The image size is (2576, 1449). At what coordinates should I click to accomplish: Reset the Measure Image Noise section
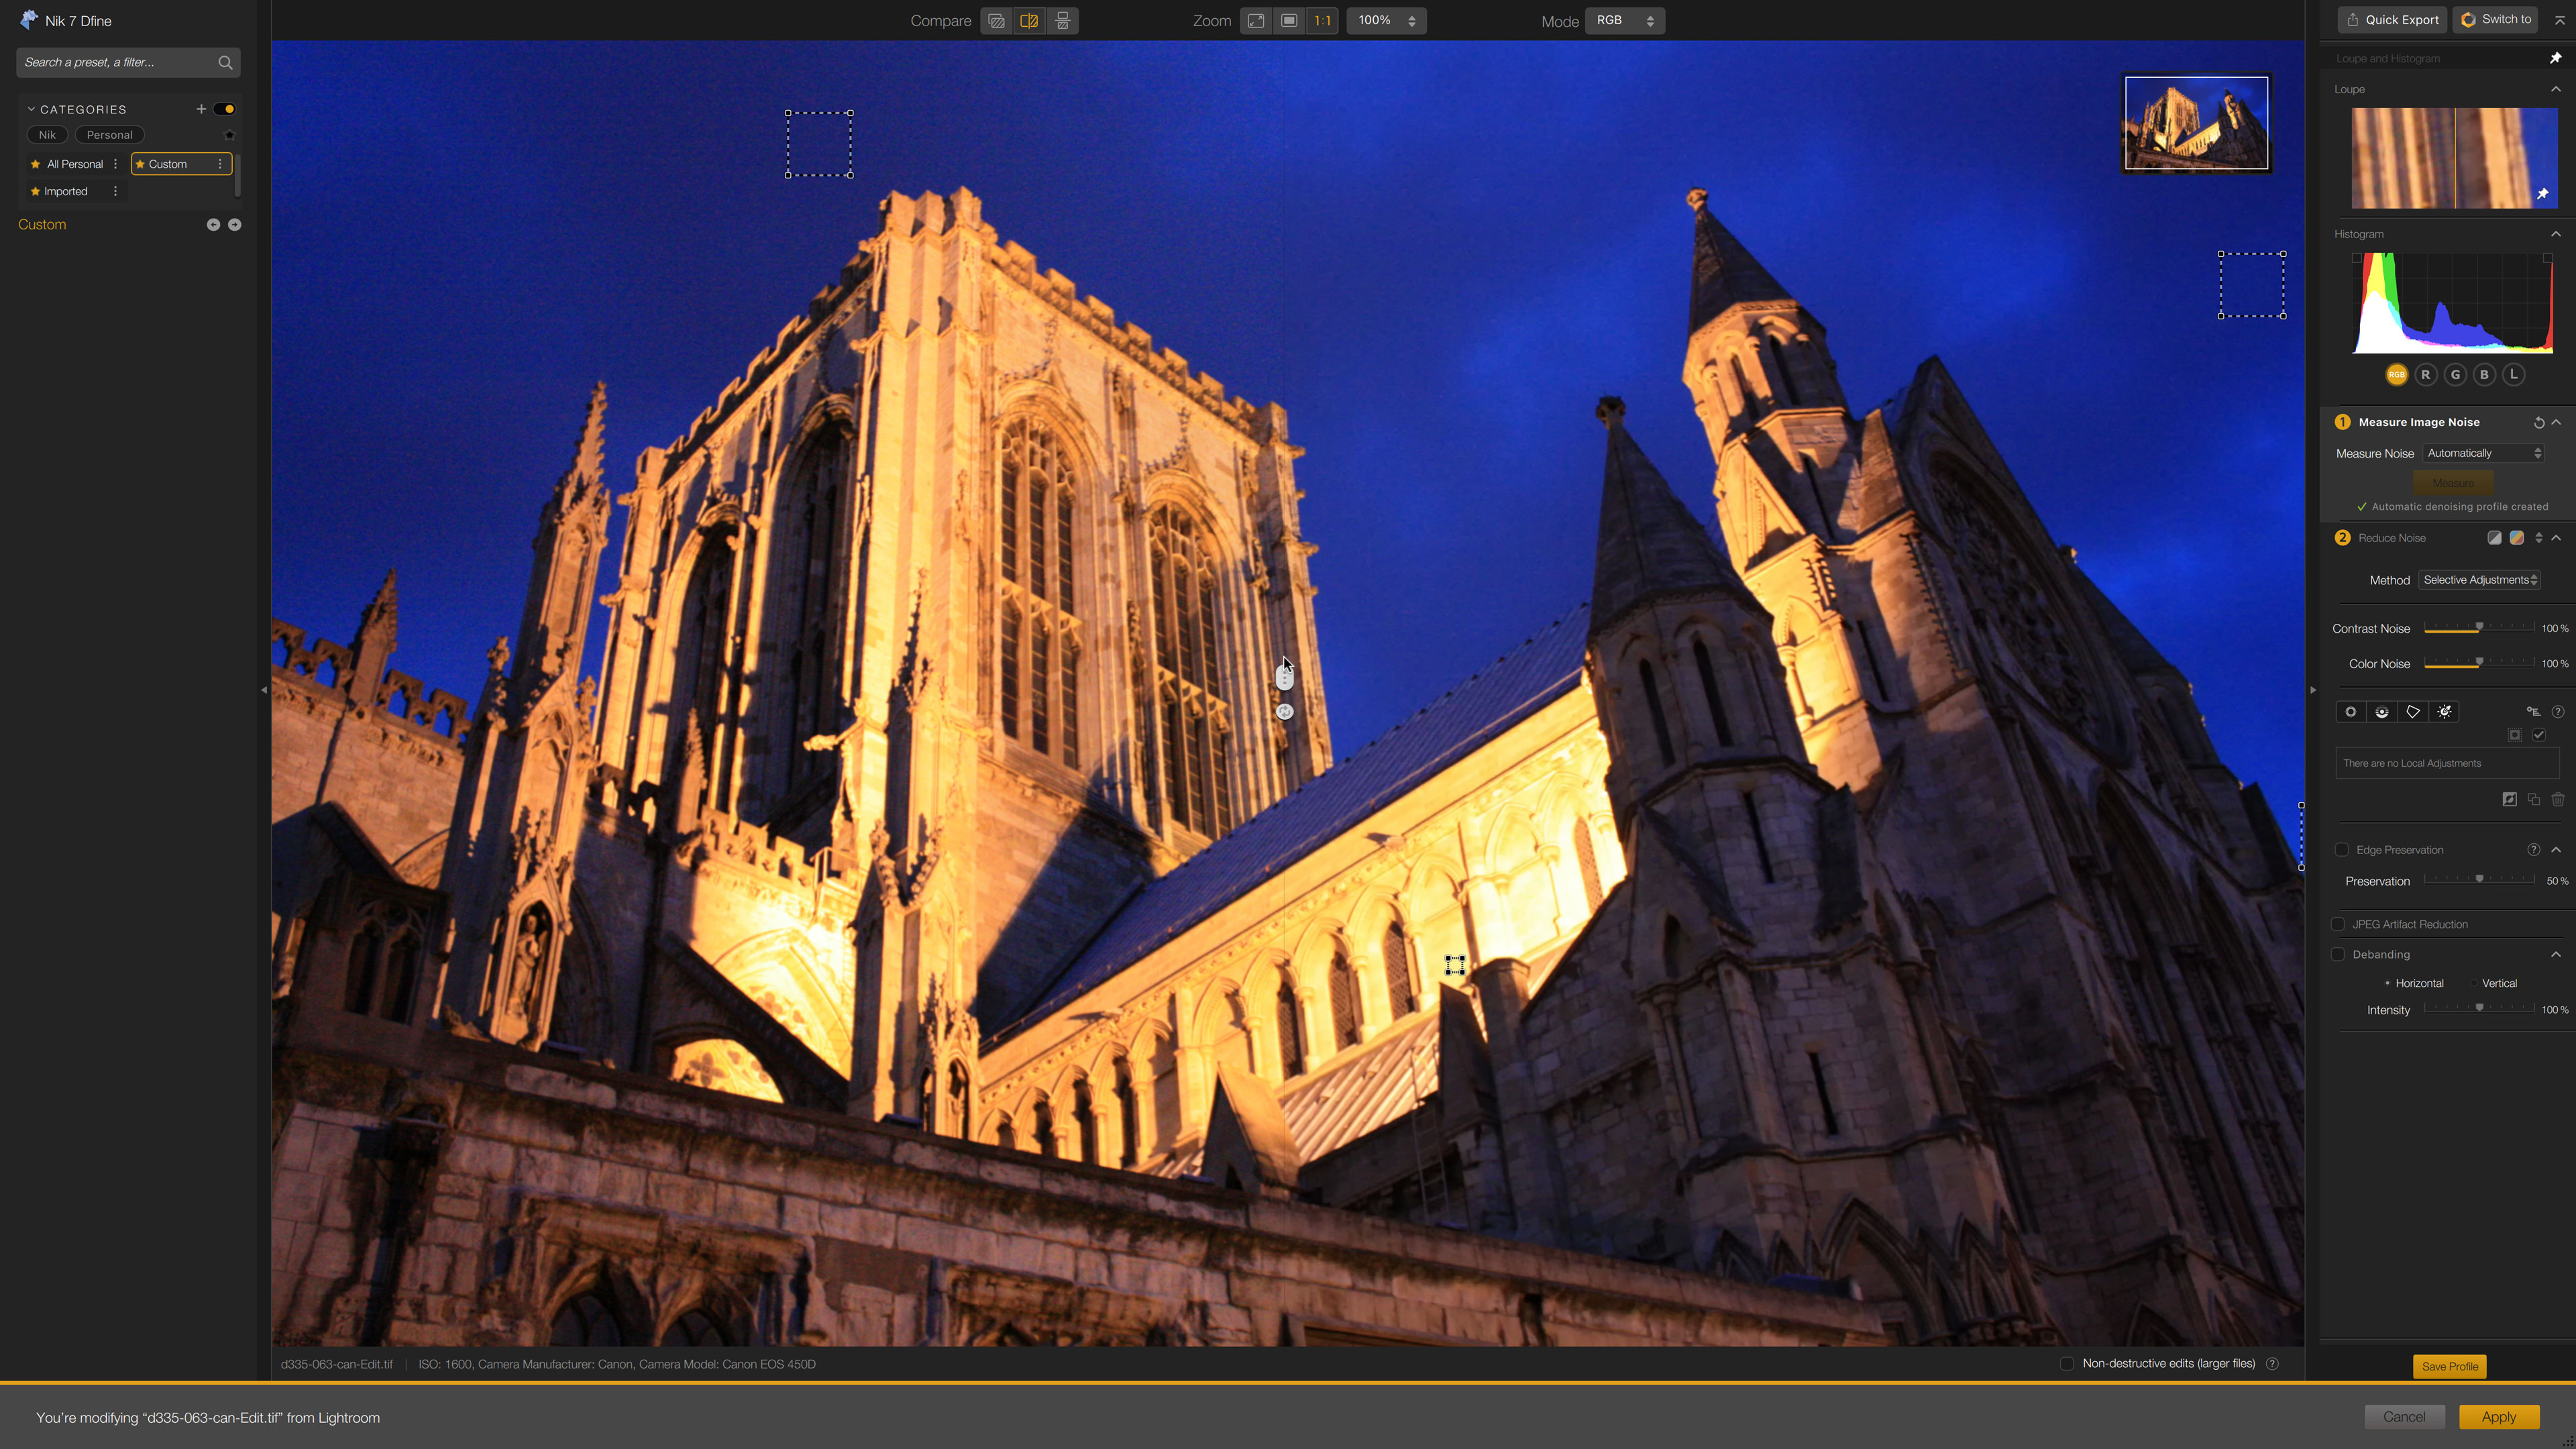[x=2538, y=422]
